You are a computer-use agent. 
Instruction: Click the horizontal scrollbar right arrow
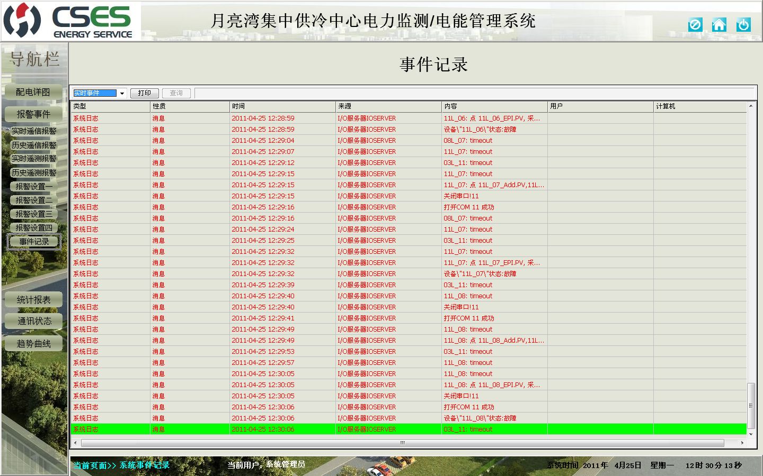(x=742, y=443)
